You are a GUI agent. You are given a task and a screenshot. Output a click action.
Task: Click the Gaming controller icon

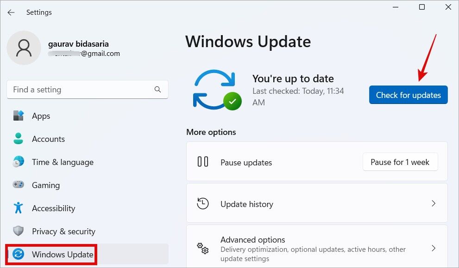(19, 184)
